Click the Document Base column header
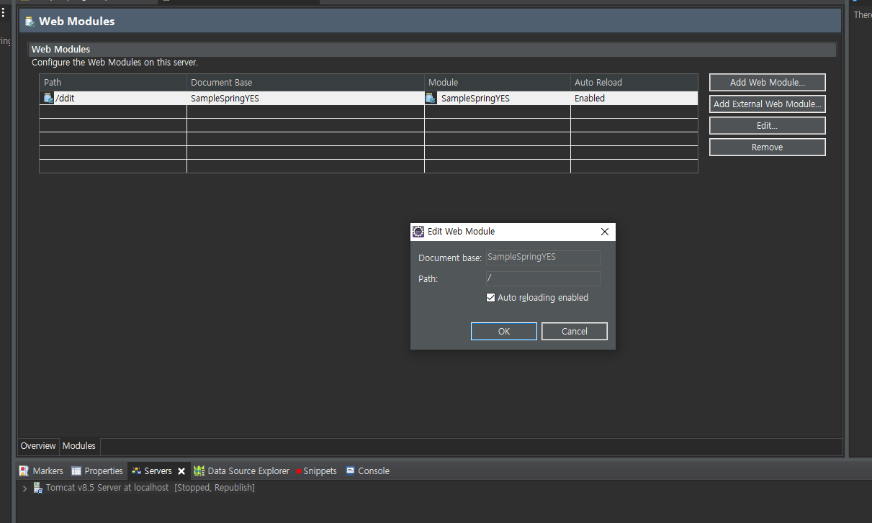The image size is (872, 523). pyautogui.click(x=305, y=83)
